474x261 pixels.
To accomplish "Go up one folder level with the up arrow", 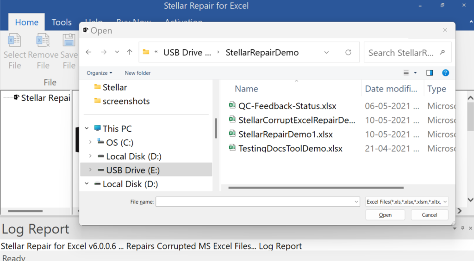I will tap(130, 52).
